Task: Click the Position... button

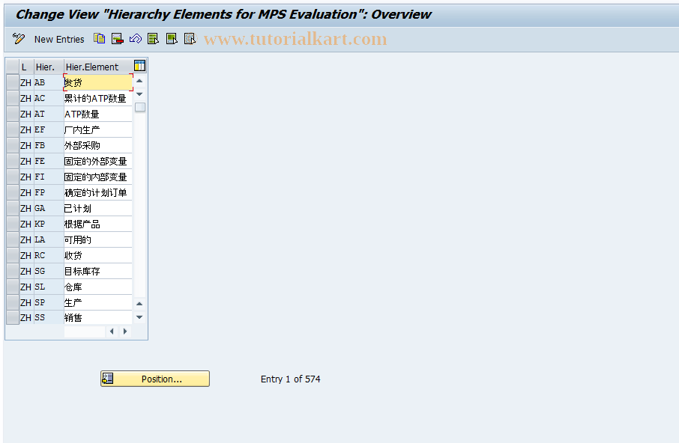Action: (x=154, y=379)
